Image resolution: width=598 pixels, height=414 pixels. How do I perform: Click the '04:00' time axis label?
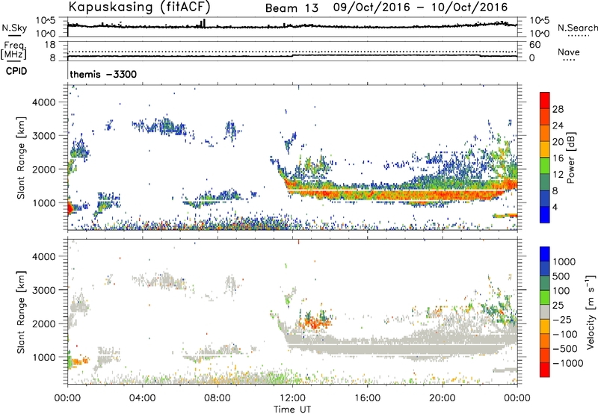pyautogui.click(x=142, y=398)
